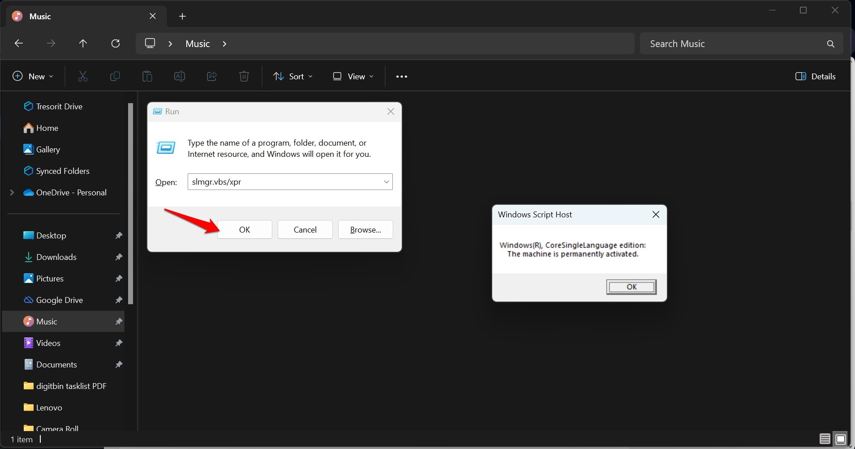
Task: Go up one folder level
Action: (x=83, y=43)
